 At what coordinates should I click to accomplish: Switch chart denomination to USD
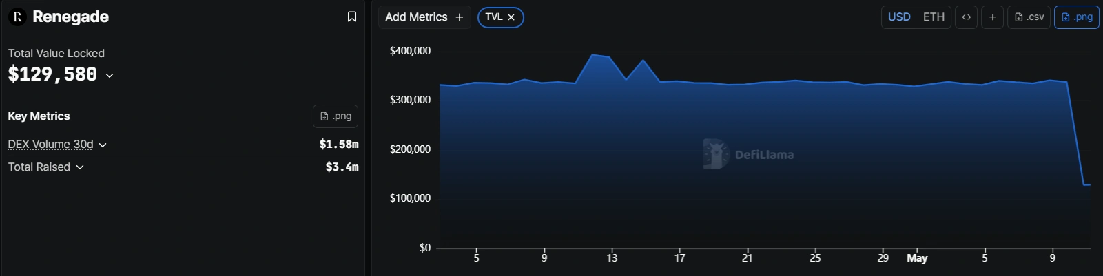[x=899, y=17]
